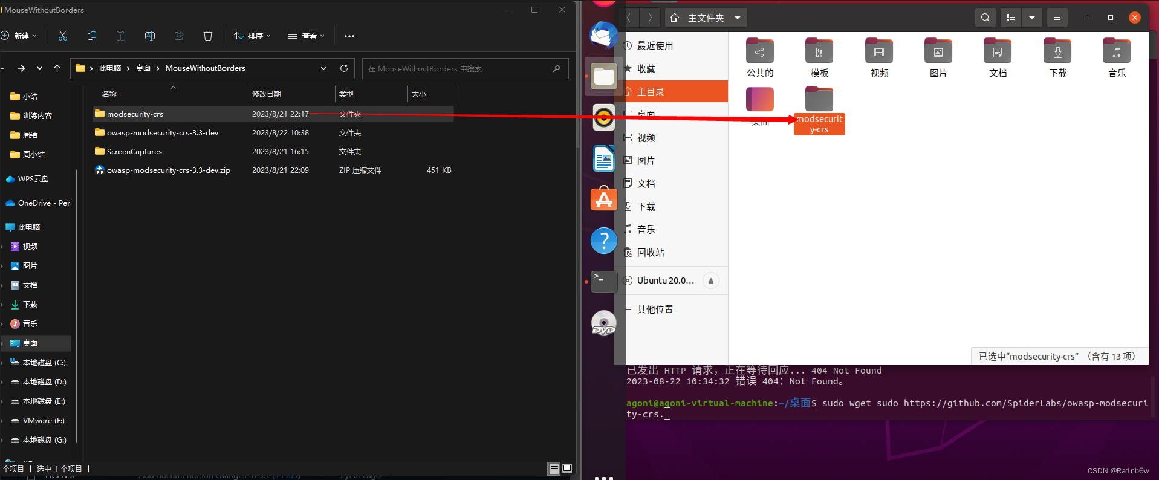Expand the address bar history dropdown
The image size is (1159, 480).
click(323, 68)
